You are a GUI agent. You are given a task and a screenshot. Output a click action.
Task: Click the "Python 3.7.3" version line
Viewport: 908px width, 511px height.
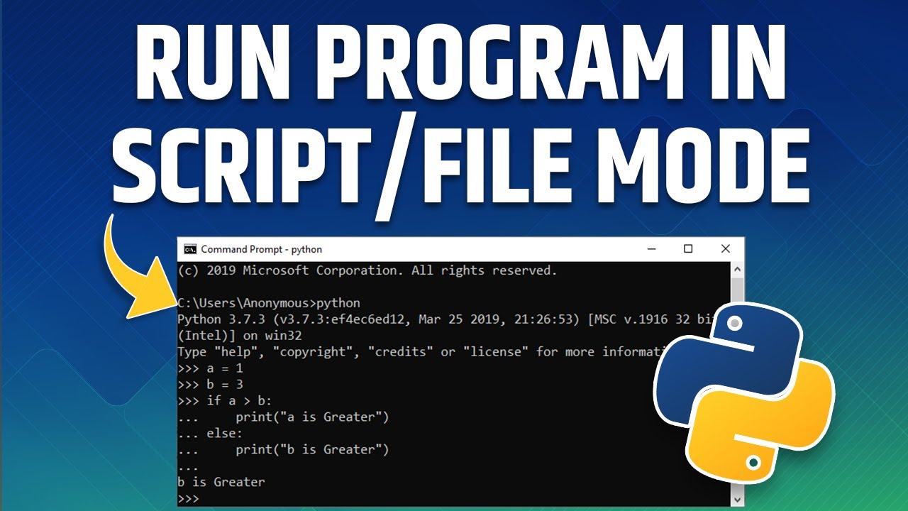pos(445,319)
